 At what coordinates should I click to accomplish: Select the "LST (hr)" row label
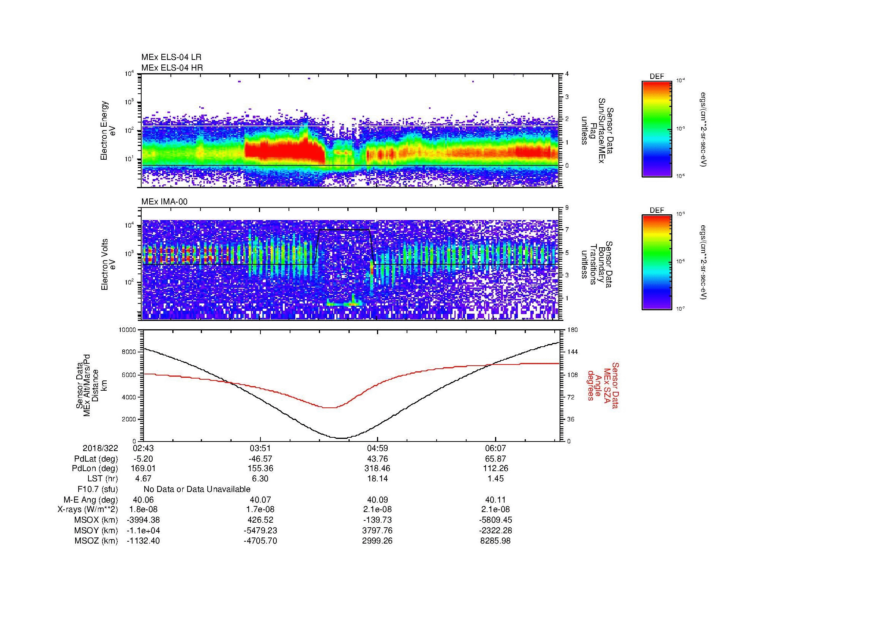point(103,479)
